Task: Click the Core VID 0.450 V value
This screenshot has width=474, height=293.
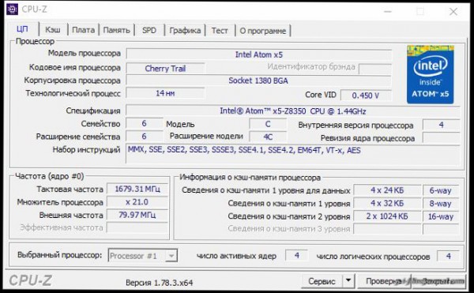Action: pos(366,95)
